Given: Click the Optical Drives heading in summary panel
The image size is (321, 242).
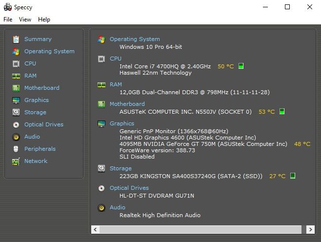Looking at the screenshot, I should (129, 188).
